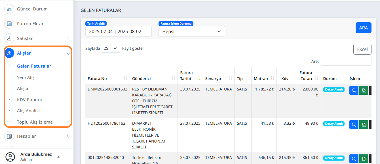
Task: Toggle sort on the Matrah column
Action: point(272,78)
